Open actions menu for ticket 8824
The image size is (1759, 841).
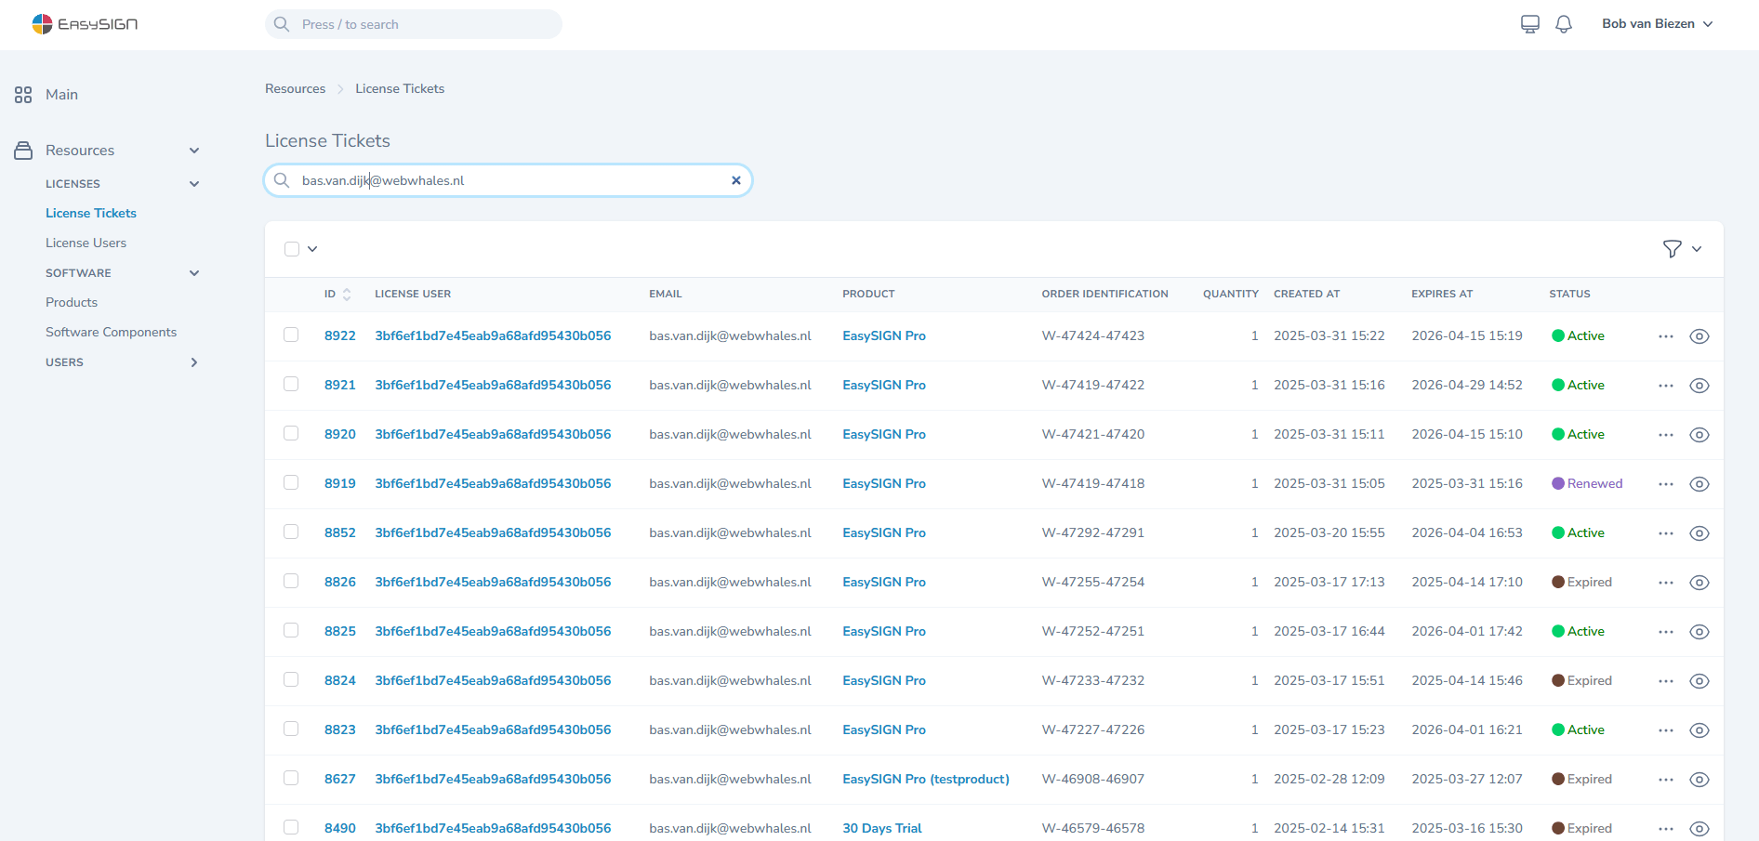coord(1666,681)
